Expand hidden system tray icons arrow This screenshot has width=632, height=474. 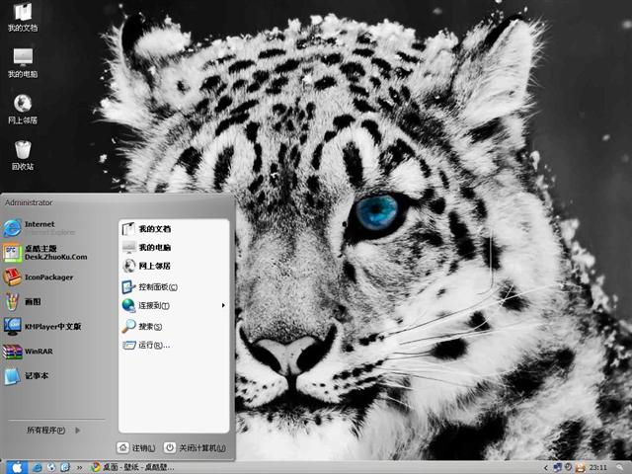(x=546, y=467)
